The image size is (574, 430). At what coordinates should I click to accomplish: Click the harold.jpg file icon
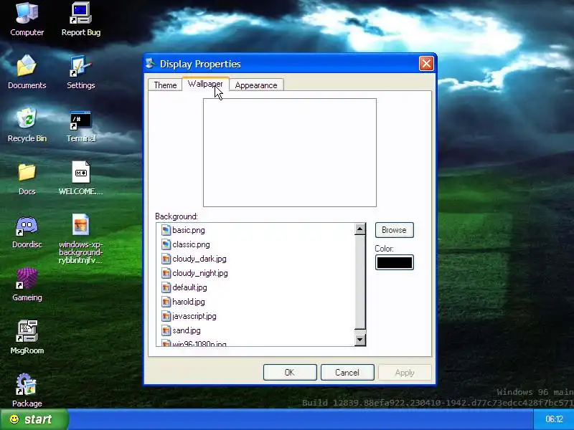tap(166, 302)
